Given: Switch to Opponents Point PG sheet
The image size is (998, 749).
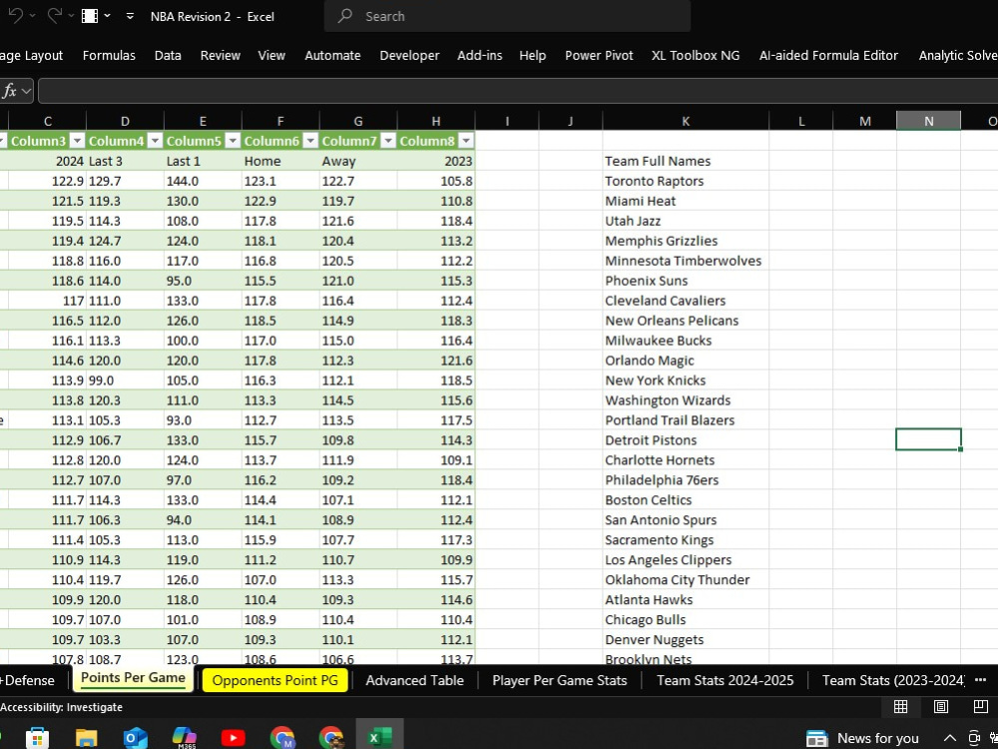Looking at the screenshot, I should click(x=275, y=680).
